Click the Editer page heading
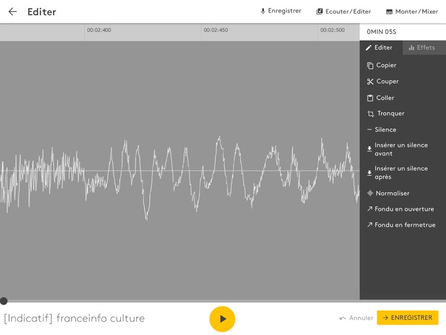 coord(42,12)
